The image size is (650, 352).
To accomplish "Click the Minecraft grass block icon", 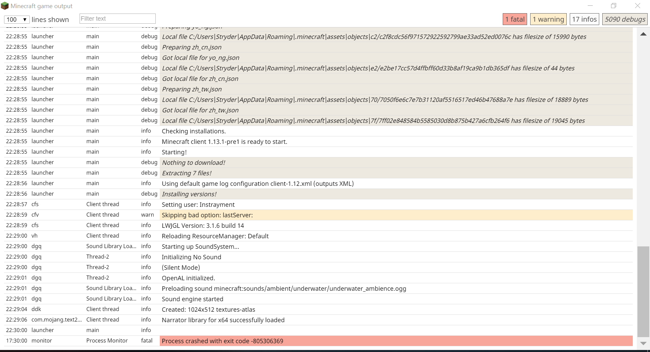I will point(5,6).
